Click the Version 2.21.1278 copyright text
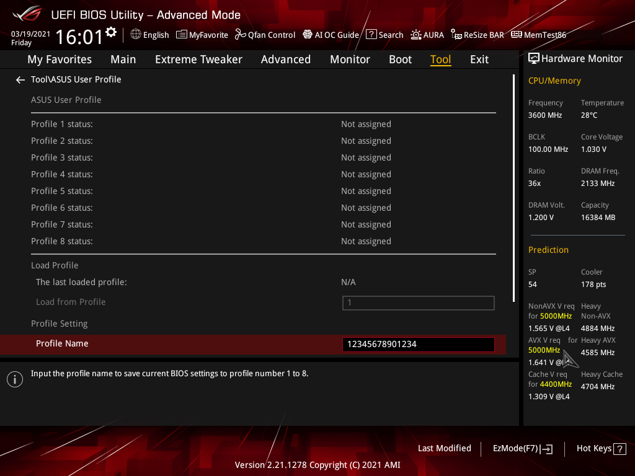The width and height of the screenshot is (635, 476). tap(317, 465)
